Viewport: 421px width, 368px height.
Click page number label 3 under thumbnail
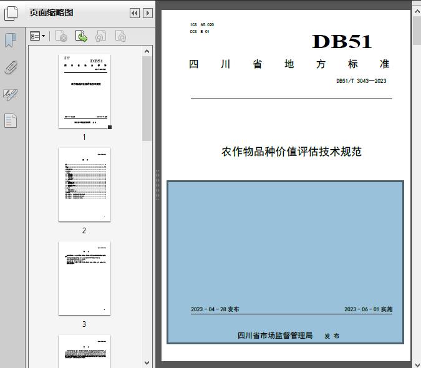84,324
